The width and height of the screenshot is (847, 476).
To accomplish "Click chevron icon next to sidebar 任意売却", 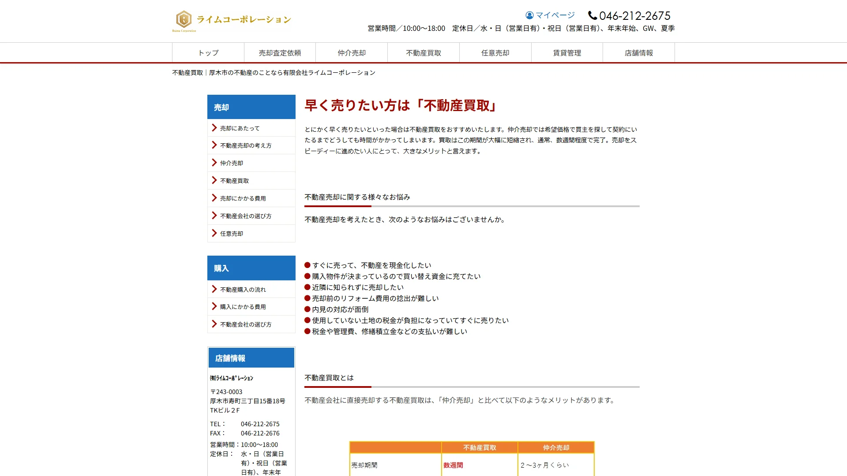I will point(214,233).
